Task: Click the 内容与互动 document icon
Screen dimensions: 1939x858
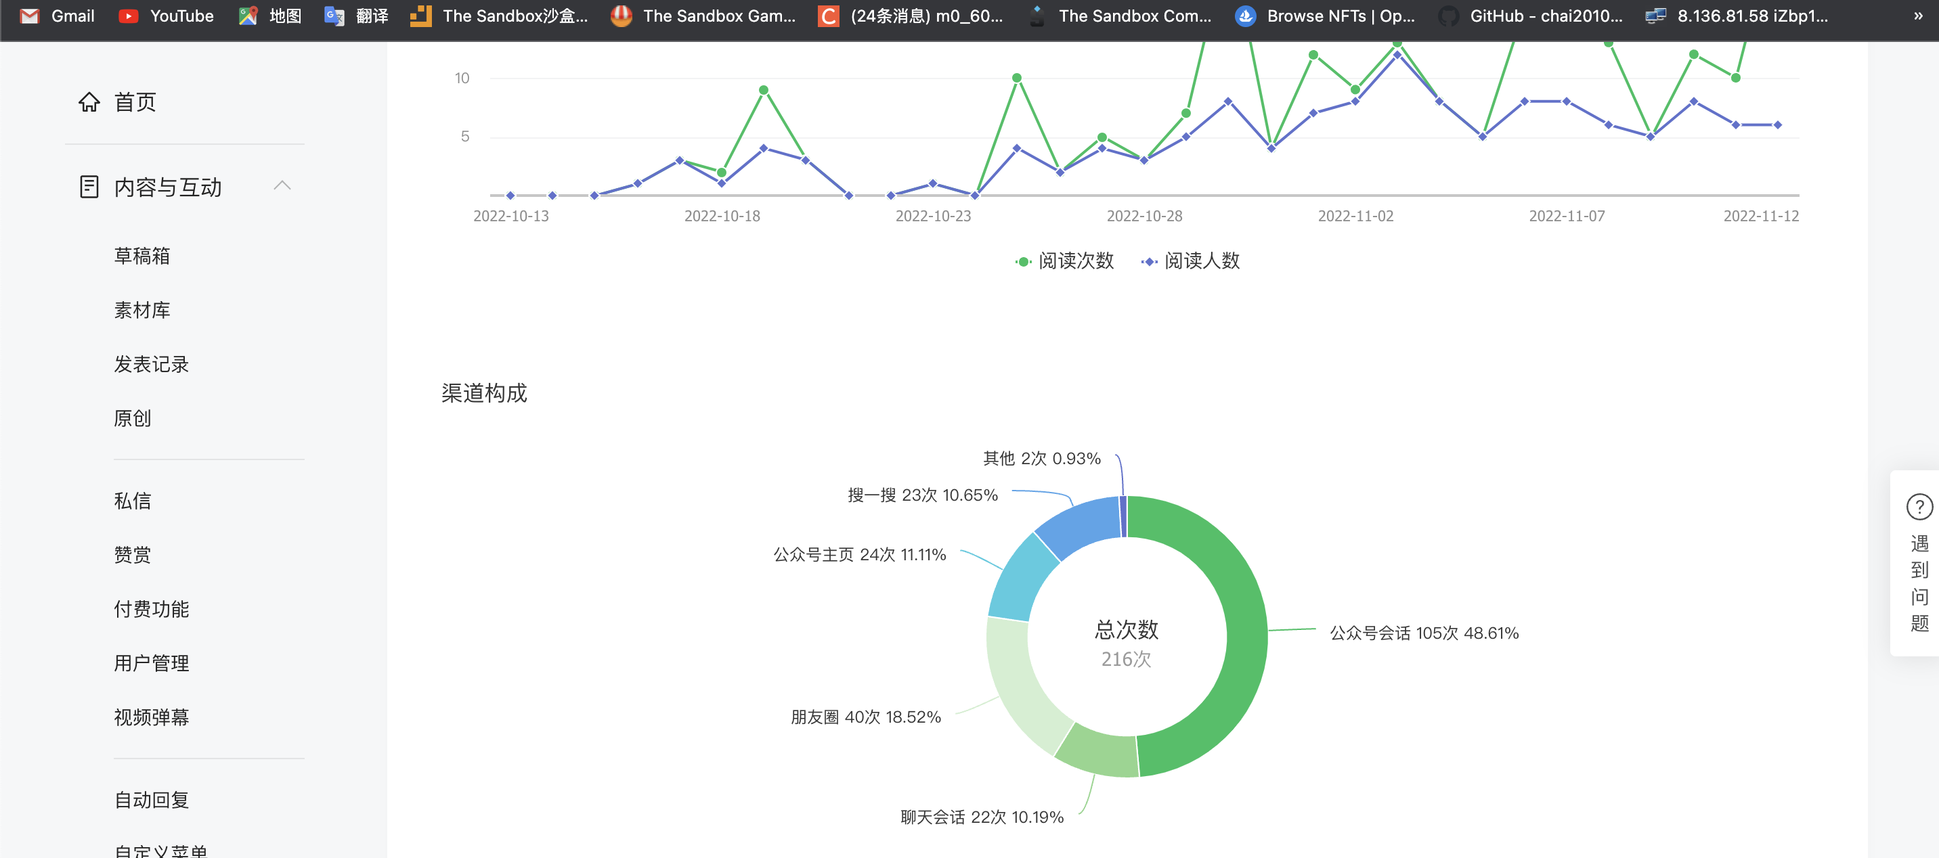Action: click(89, 187)
